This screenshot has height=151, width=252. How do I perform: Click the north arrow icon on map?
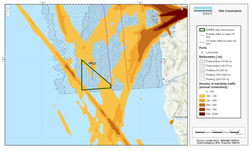click(8, 11)
